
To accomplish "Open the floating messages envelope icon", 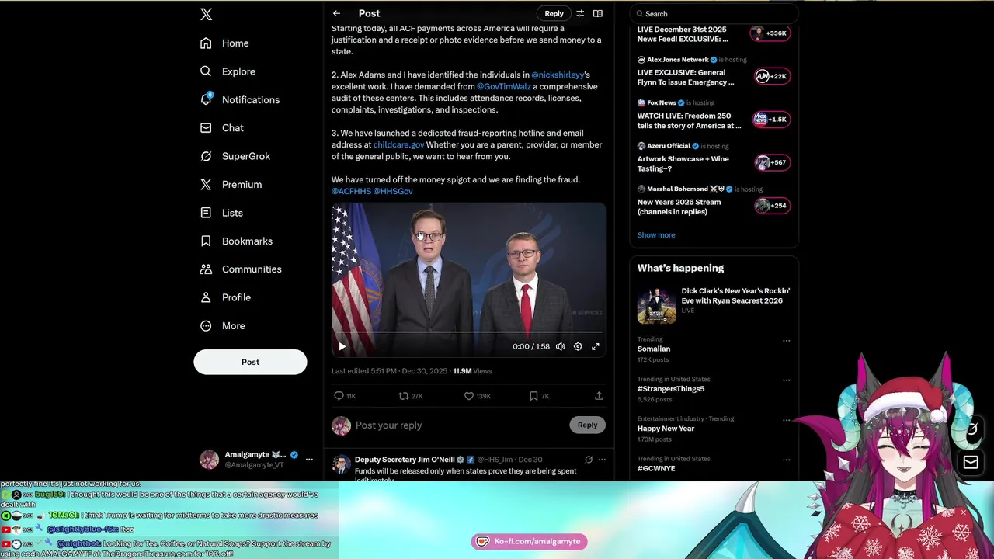I will (x=971, y=463).
